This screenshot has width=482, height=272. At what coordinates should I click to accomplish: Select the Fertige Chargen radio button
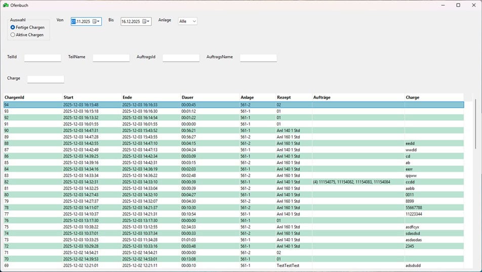[x=13, y=27]
